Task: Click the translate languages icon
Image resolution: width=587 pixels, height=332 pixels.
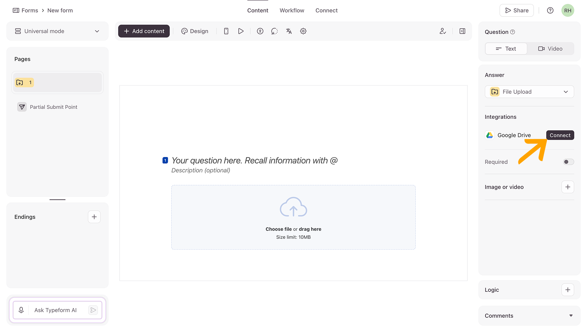Action: [289, 31]
